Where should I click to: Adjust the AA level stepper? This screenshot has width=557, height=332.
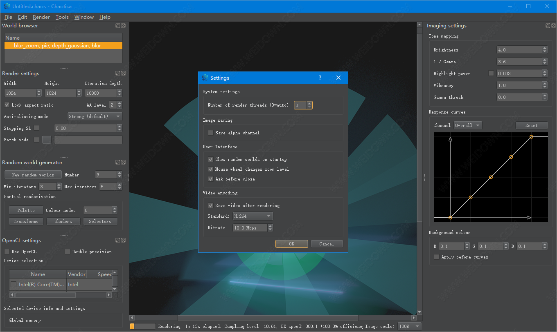120,105
